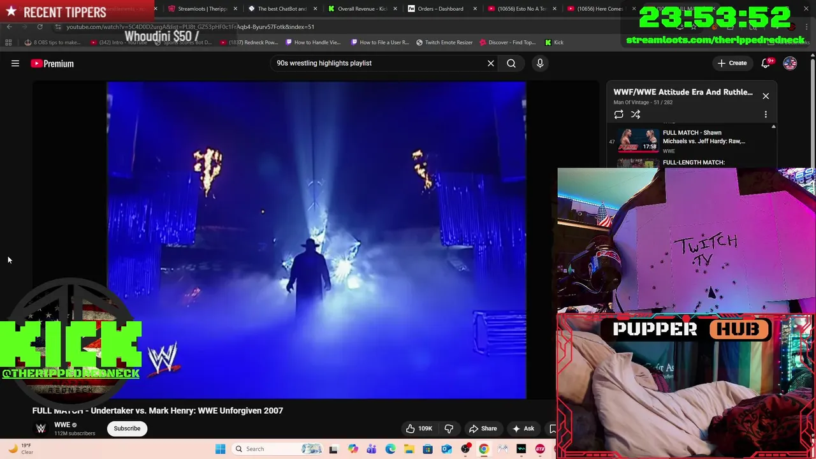Open the Windows Start menu

pyautogui.click(x=220, y=449)
